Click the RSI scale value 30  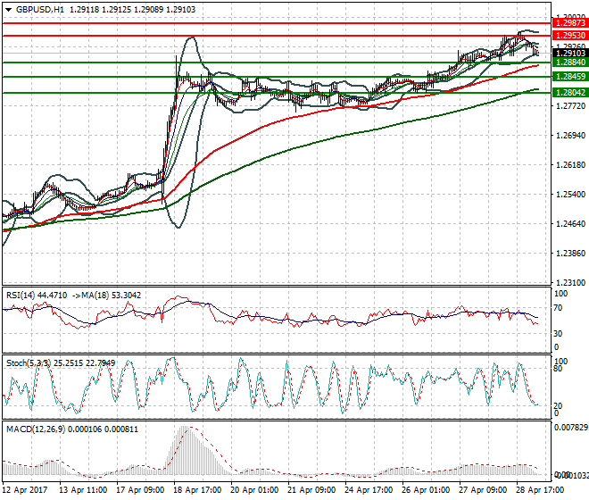click(x=558, y=334)
